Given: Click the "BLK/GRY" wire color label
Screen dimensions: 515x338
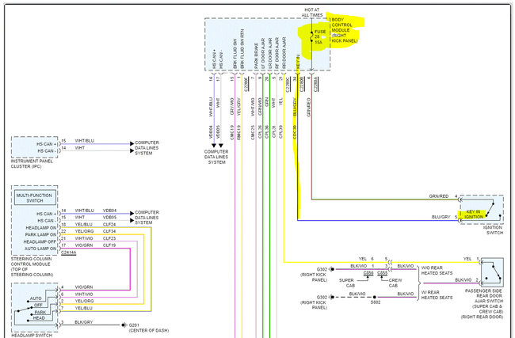Looking at the screenshot, I should [x=83, y=322].
